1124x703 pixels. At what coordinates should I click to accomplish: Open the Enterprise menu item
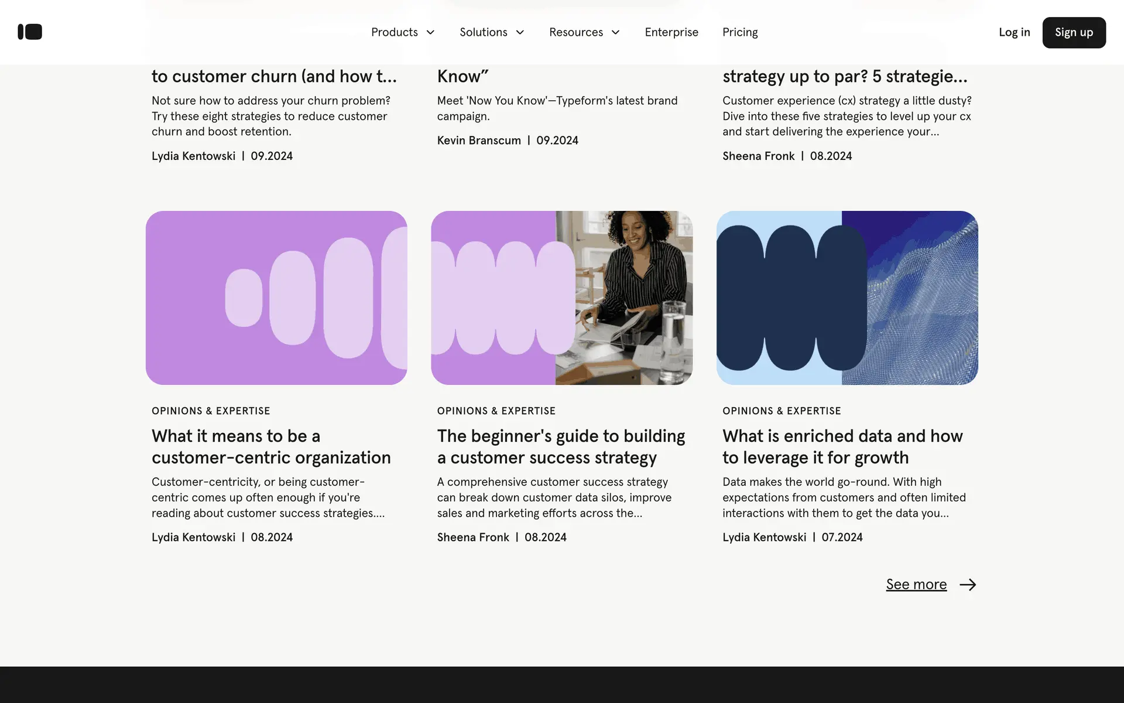tap(671, 32)
